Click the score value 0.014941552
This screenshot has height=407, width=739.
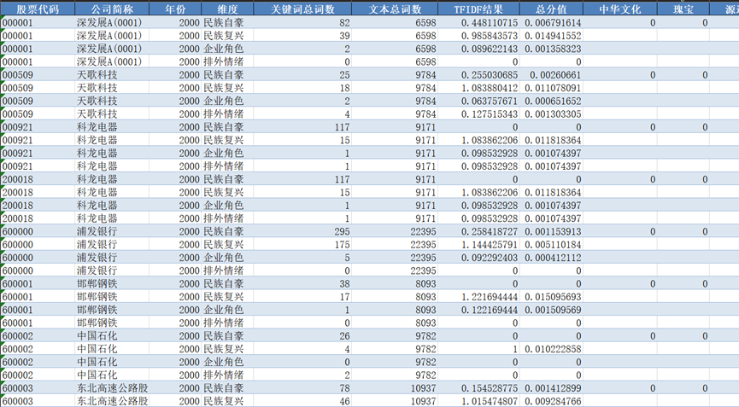tap(551, 36)
